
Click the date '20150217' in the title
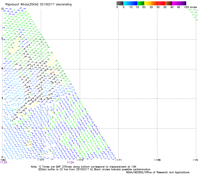tap(47, 4)
